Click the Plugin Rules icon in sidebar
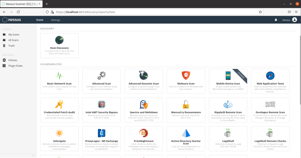Screen dimensions: 301x158 tap(4, 66)
